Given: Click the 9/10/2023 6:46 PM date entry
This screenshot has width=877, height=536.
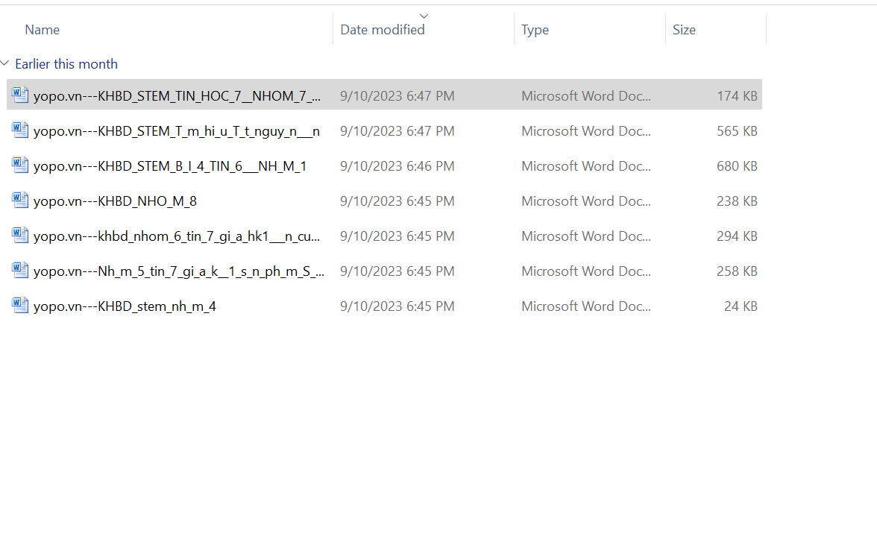Looking at the screenshot, I should pyautogui.click(x=397, y=166).
